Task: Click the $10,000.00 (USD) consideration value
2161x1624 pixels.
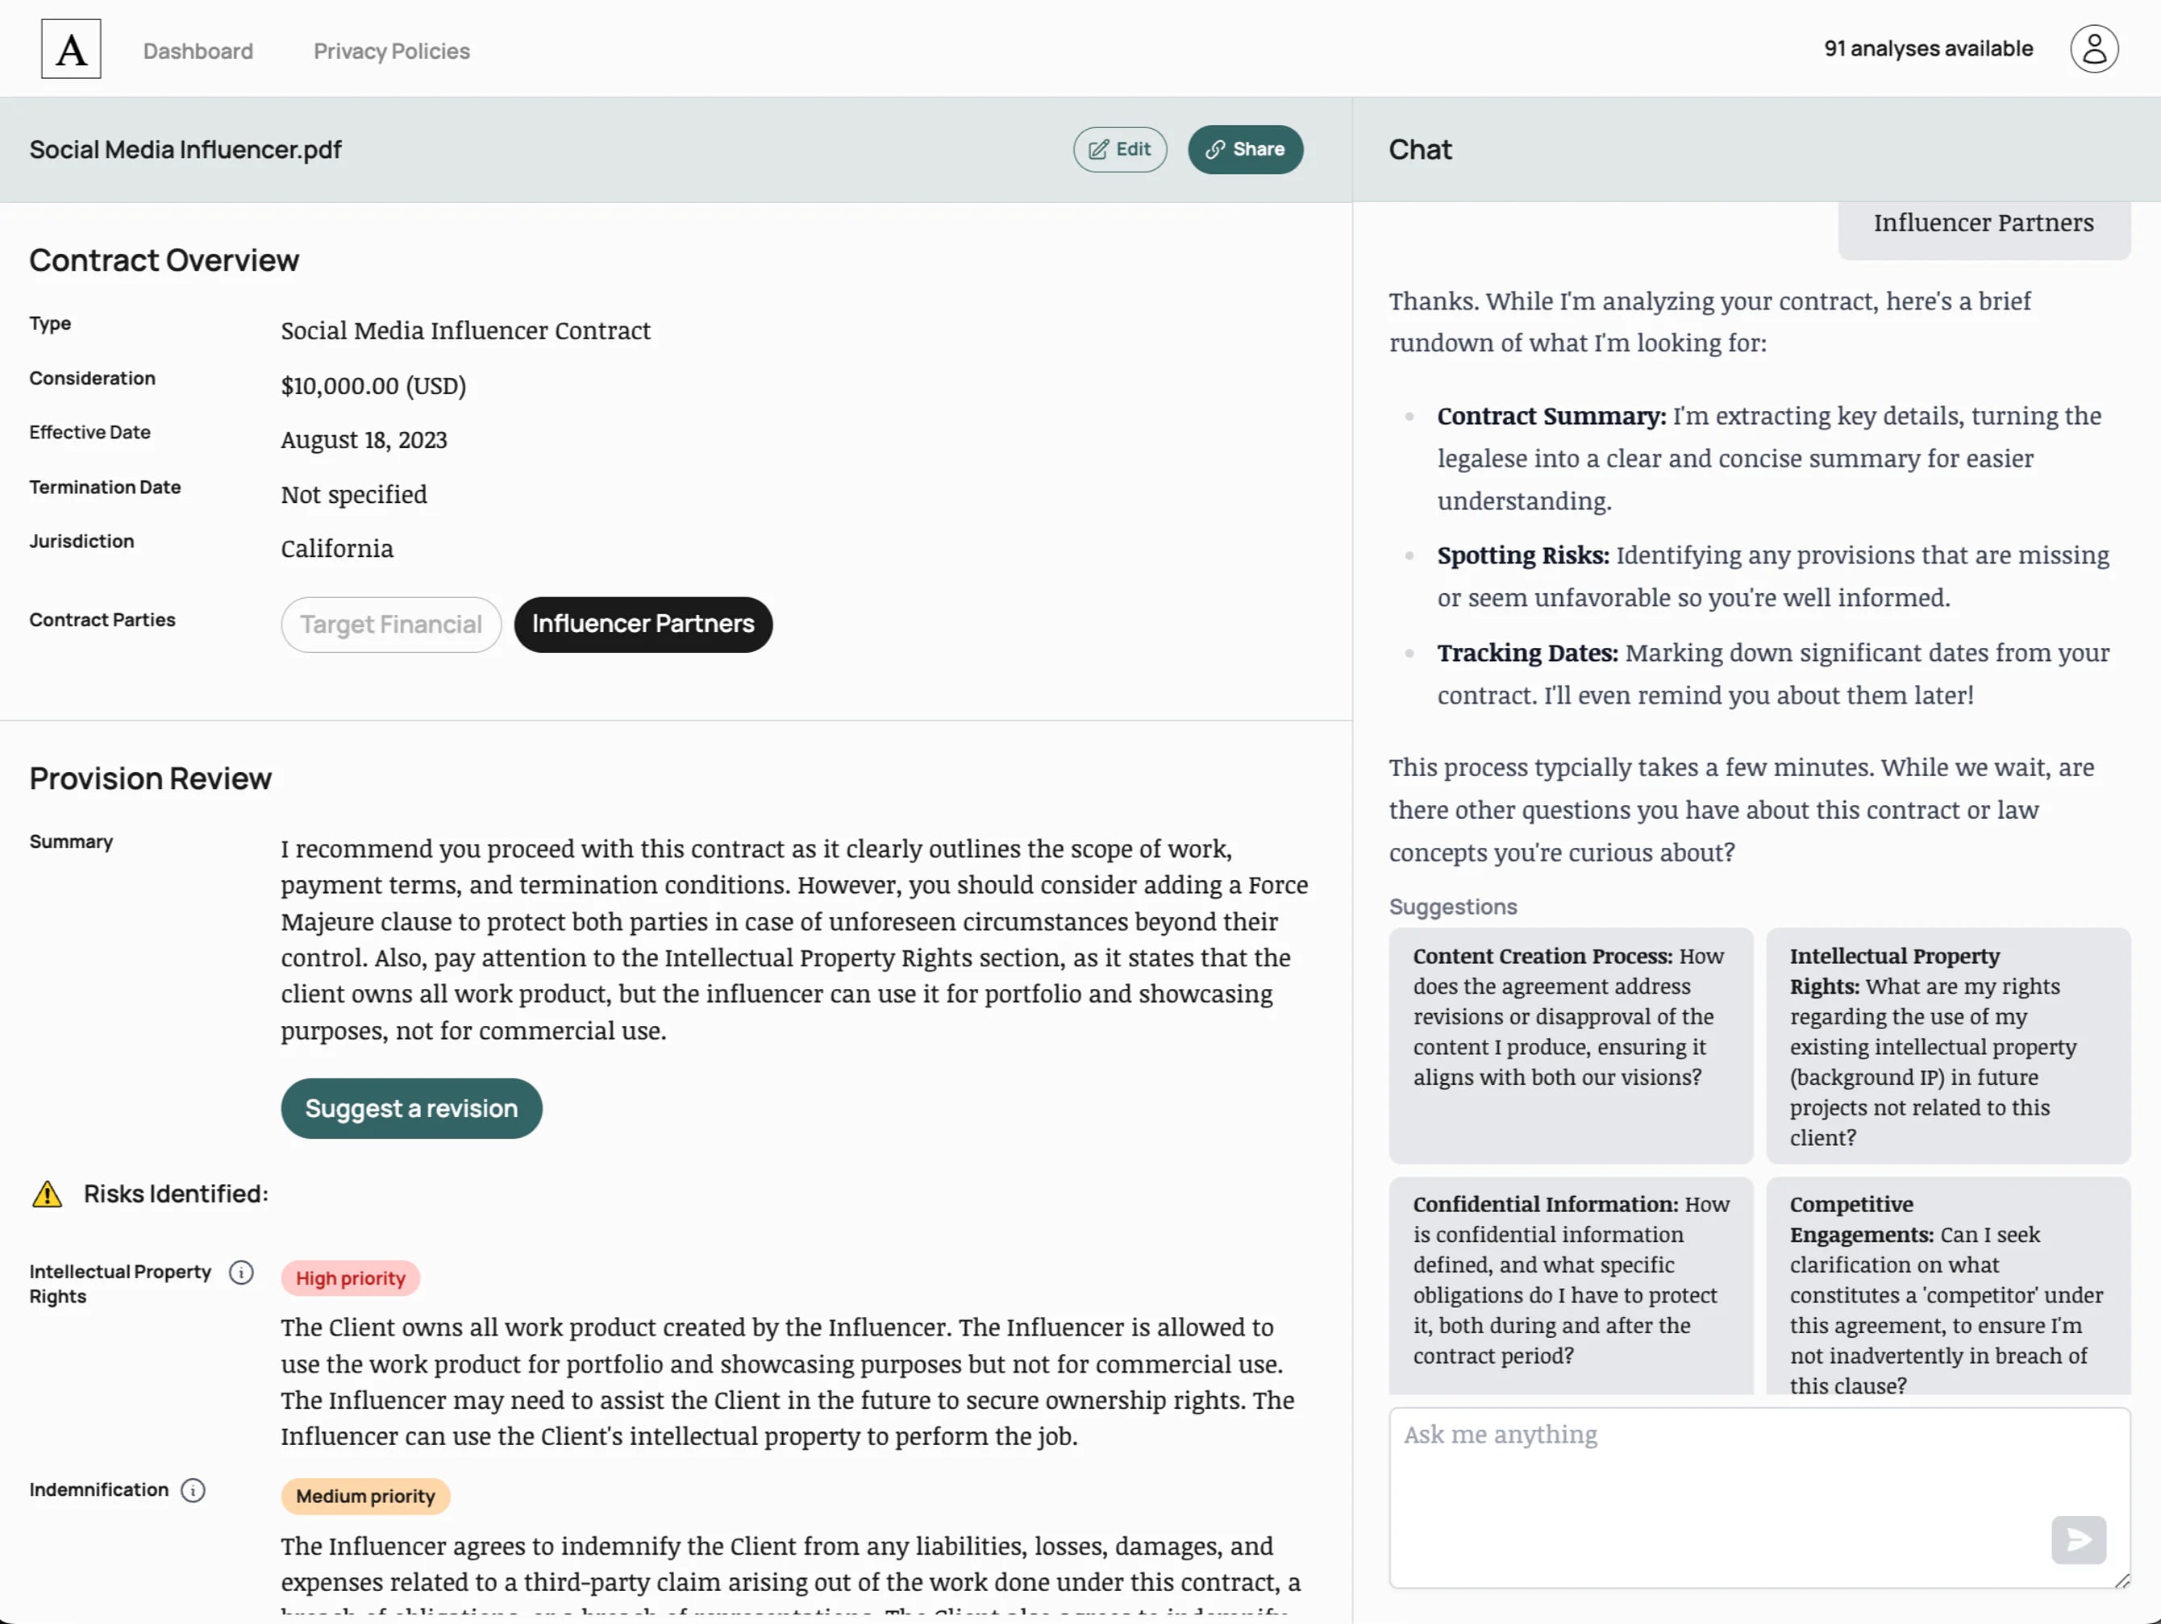Action: coord(373,386)
